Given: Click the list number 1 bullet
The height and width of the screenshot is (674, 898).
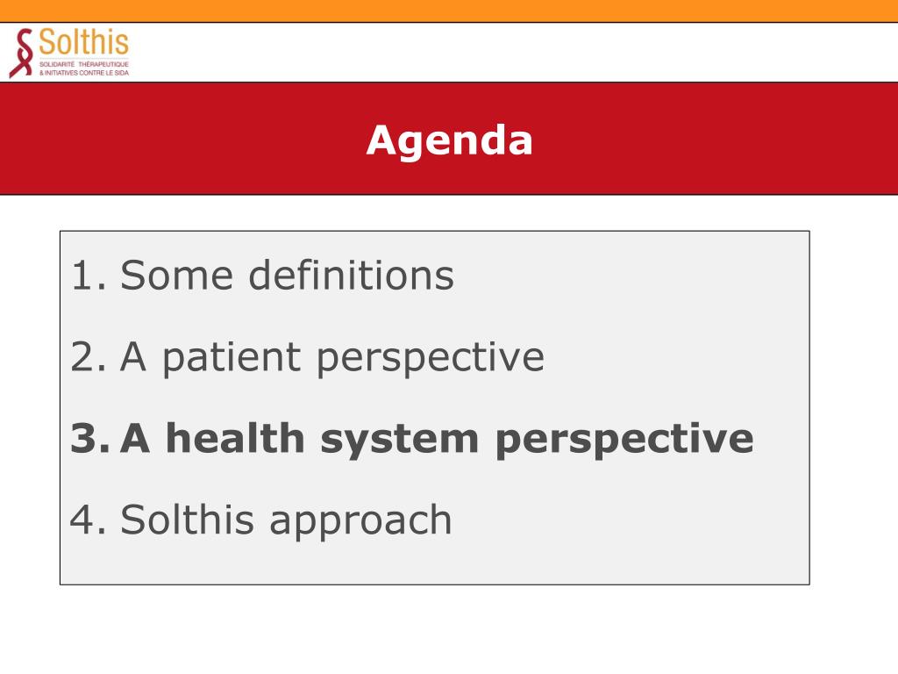Looking at the screenshot, I should (x=89, y=276).
